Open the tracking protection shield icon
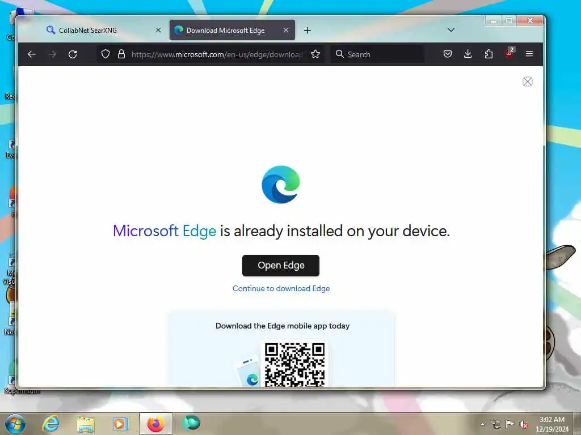Image resolution: width=581 pixels, height=435 pixels. [x=106, y=54]
